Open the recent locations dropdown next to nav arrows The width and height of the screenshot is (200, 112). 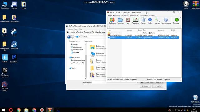tap(75, 37)
